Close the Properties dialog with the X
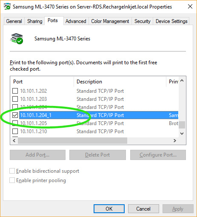The height and width of the screenshot is (217, 197). click(190, 6)
